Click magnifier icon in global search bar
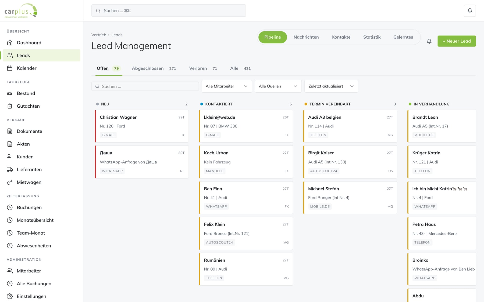The image size is (484, 302). [98, 11]
